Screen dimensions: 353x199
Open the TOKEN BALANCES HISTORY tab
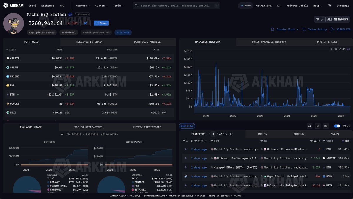[269, 42]
